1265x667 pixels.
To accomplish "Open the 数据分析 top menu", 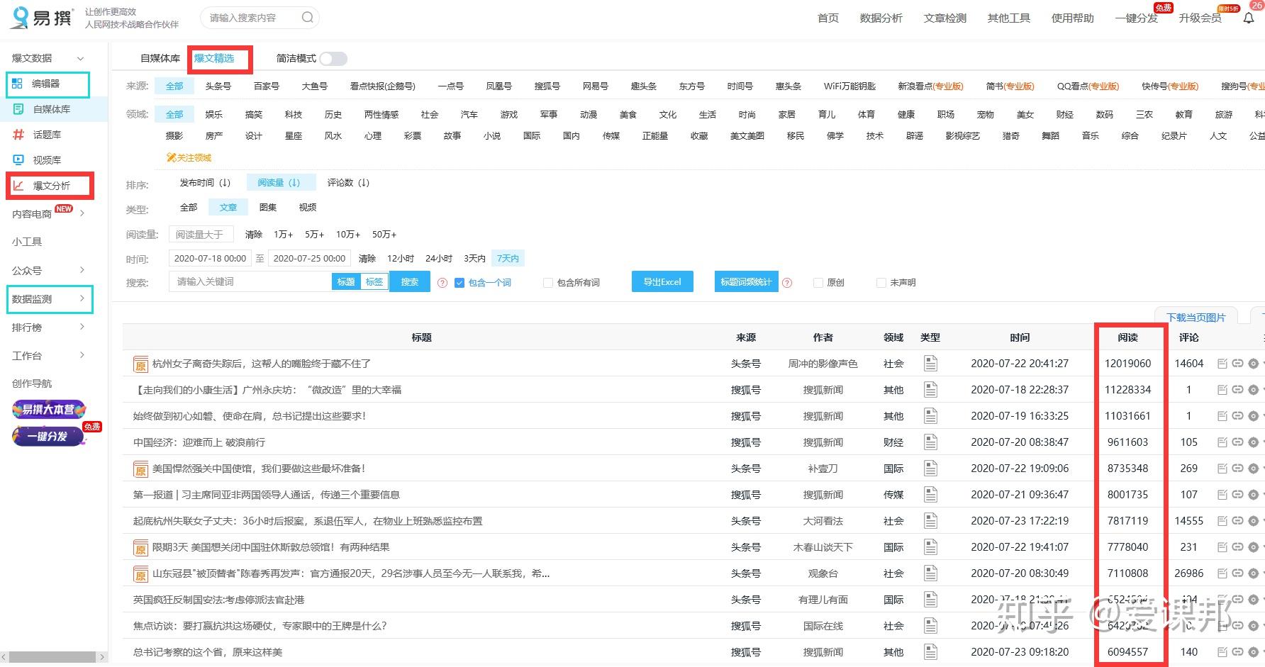I will click(x=881, y=18).
